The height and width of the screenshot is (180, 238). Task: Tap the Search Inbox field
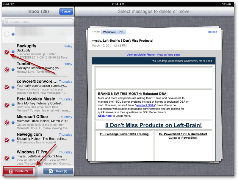(x=38, y=22)
